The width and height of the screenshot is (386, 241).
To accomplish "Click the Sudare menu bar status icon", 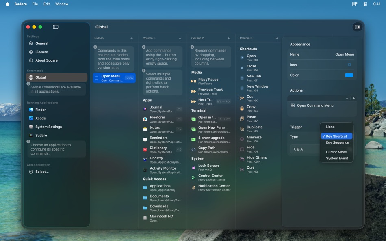I will (354, 4).
